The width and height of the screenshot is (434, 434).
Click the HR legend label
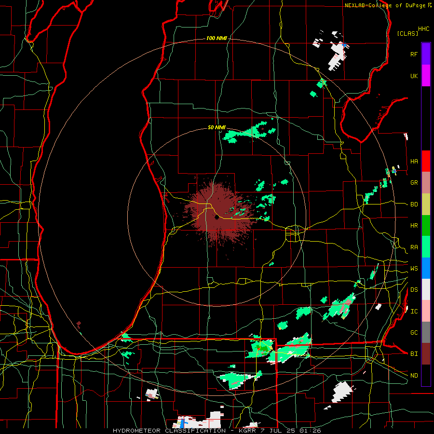(414, 226)
